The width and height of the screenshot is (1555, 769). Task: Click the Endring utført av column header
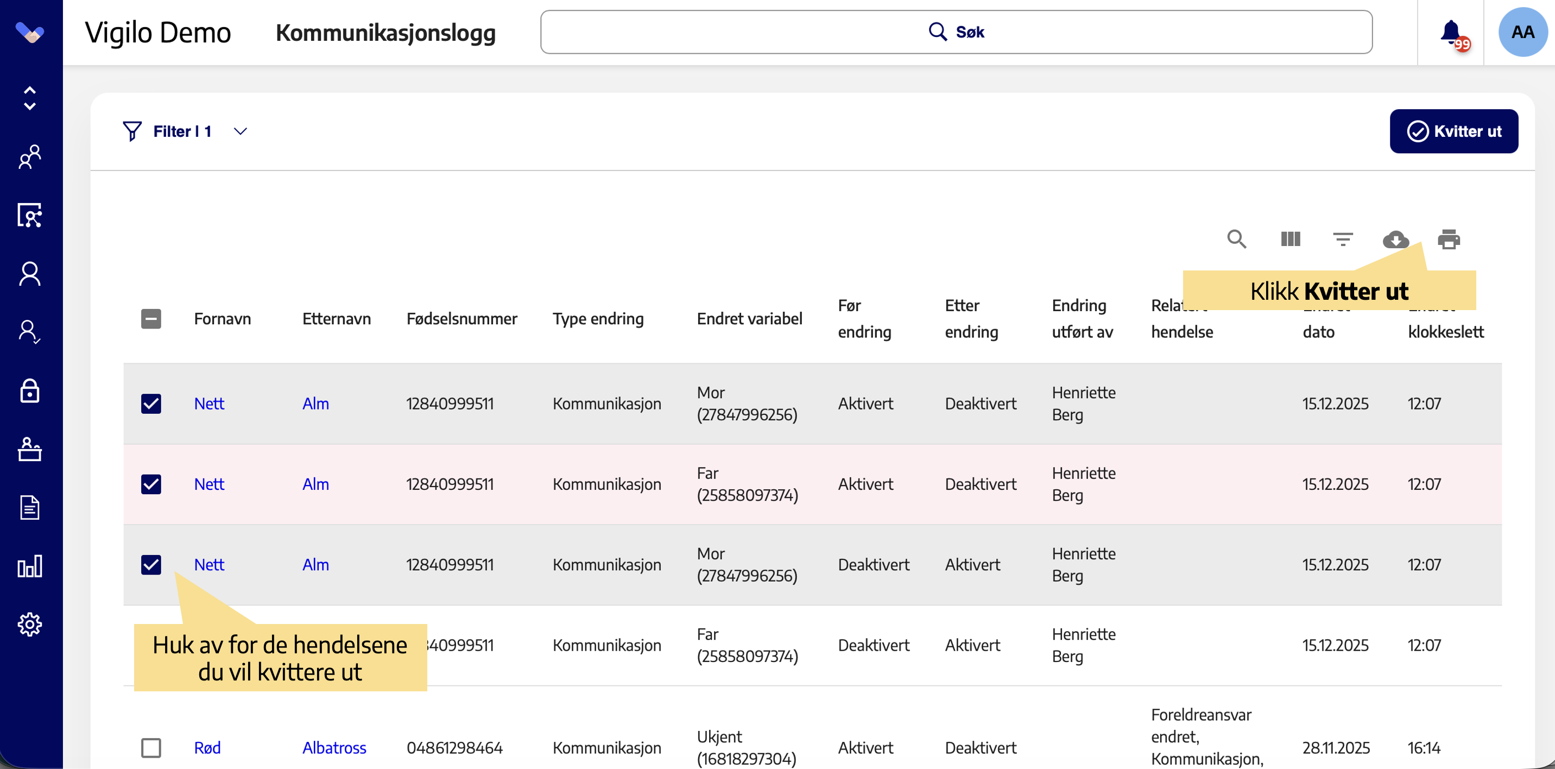tap(1082, 318)
